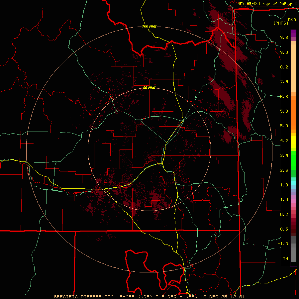Click the 3.4 value on color scale

pyautogui.click(x=284, y=155)
